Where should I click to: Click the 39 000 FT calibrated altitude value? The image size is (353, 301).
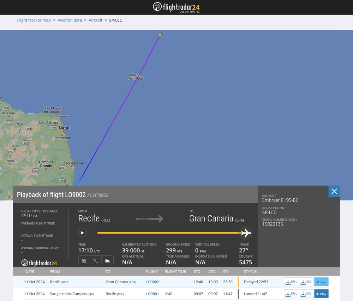coord(133,251)
